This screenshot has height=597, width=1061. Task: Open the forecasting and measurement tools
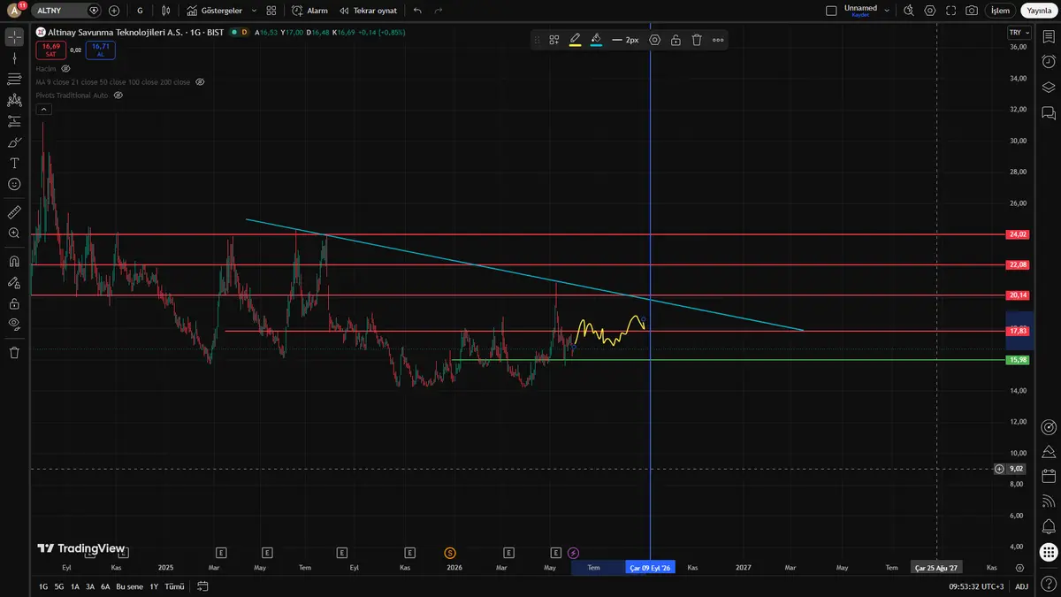pyautogui.click(x=14, y=121)
